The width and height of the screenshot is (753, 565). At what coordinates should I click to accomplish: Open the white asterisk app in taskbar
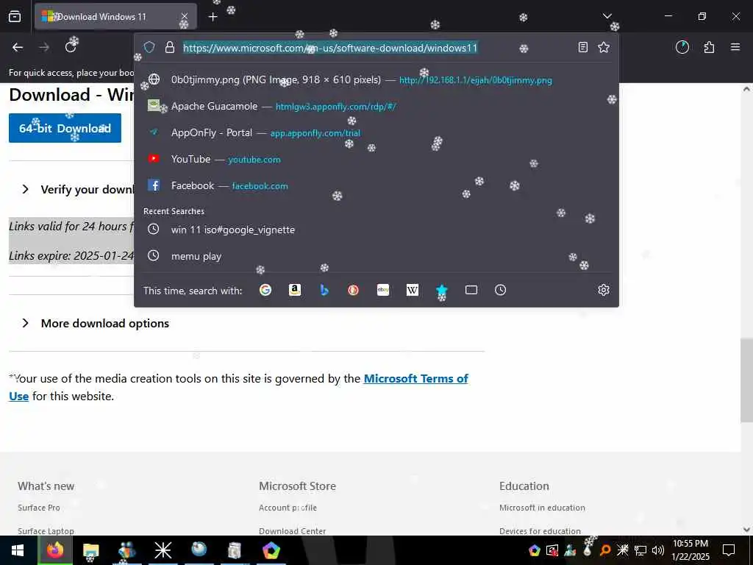tap(163, 550)
